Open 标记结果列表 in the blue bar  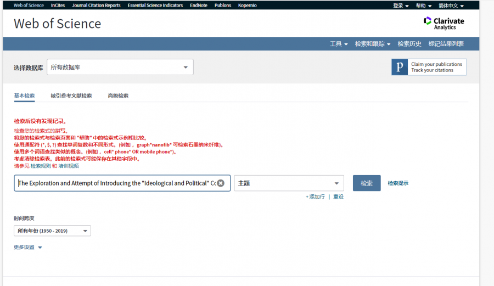coord(446,44)
